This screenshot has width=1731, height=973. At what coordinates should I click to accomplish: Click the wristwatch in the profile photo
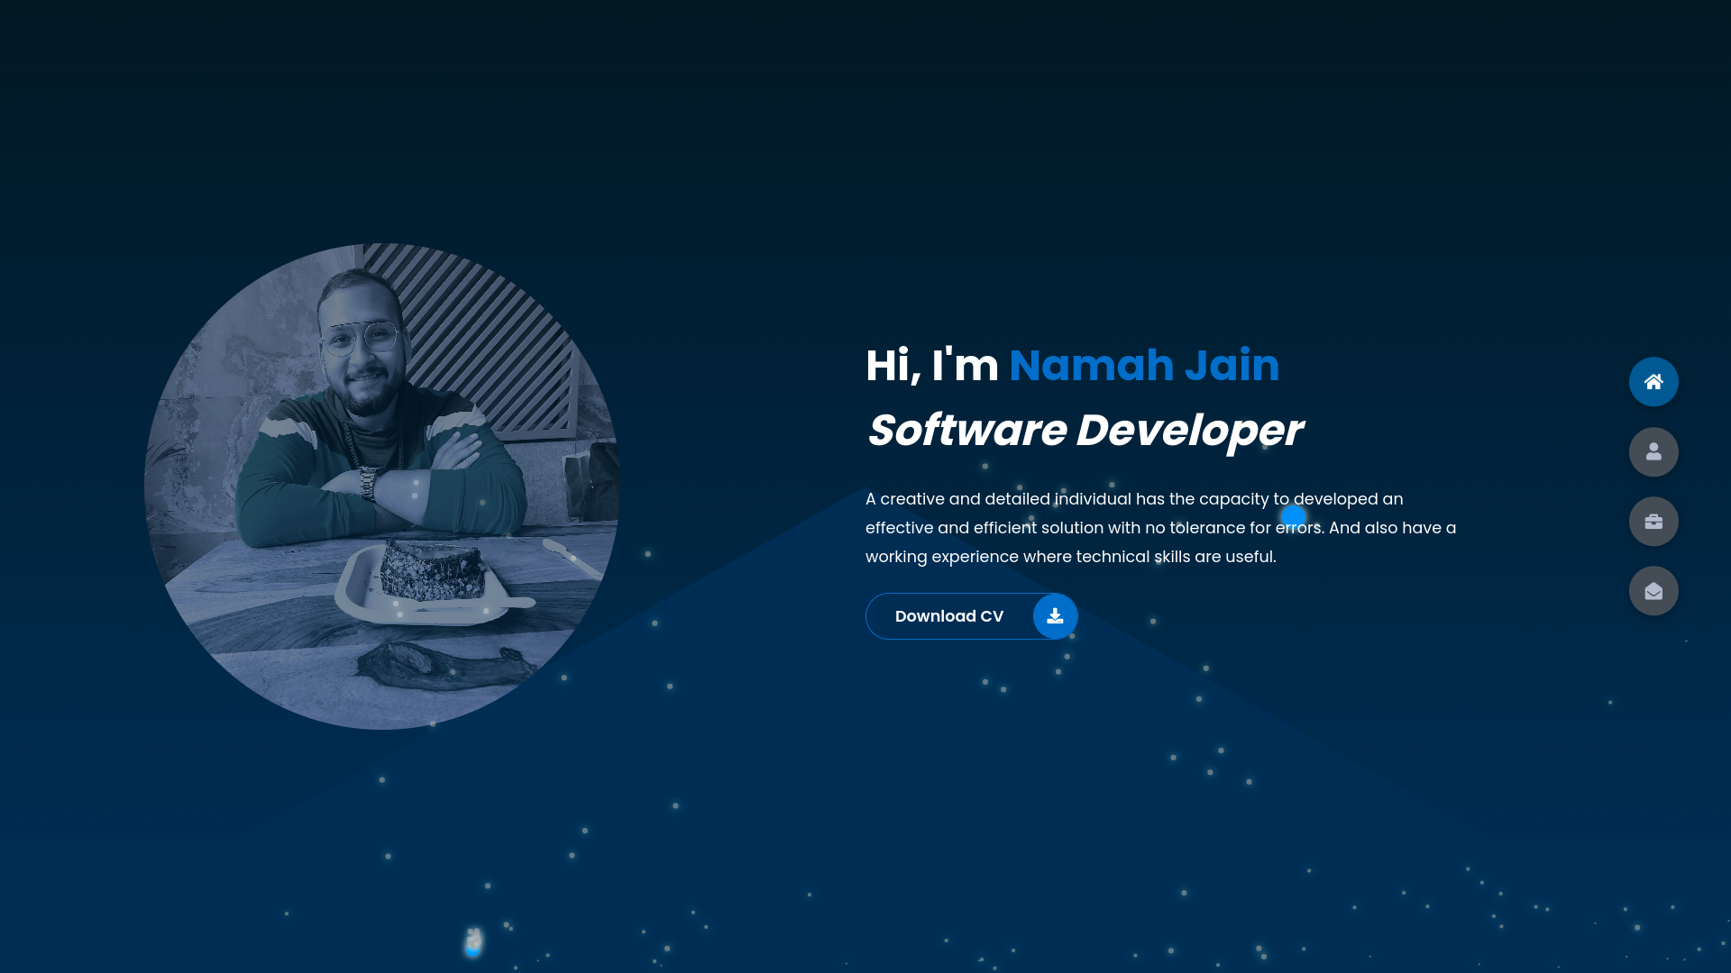tap(368, 485)
